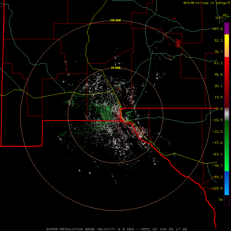Click the VEL legend title
The height and width of the screenshot is (231, 231).
coord(225,15)
